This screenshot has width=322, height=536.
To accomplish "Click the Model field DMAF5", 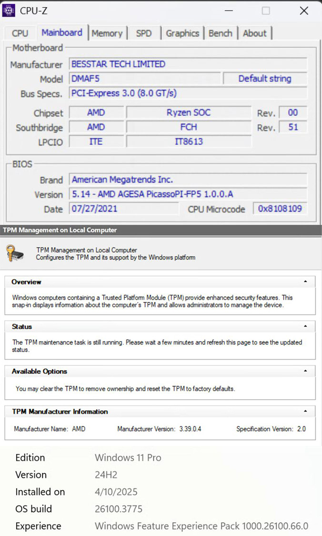I will tap(145, 79).
